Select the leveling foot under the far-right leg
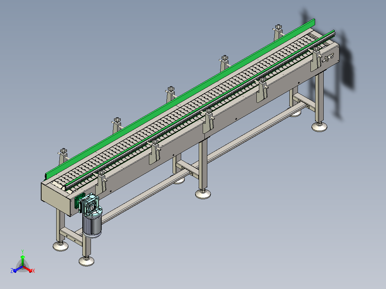This screenshot has height=289, width=386. point(319,127)
